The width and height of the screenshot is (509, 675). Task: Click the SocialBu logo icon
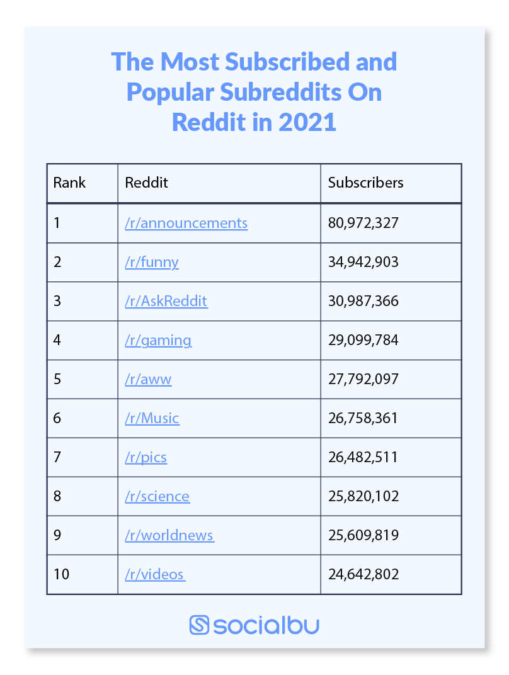tap(199, 625)
